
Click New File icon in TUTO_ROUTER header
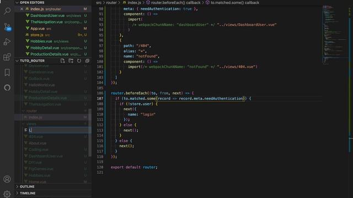tap(62, 61)
